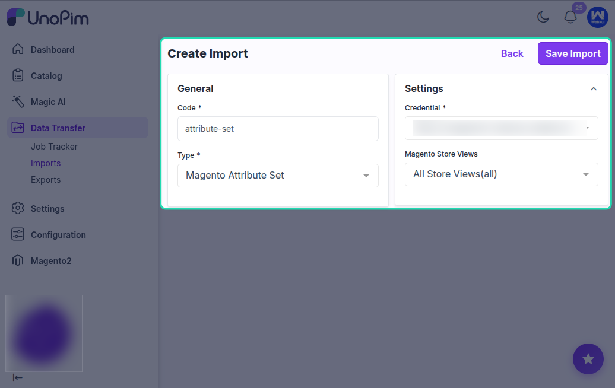The image size is (615, 388).
Task: Click notification count badge 25
Action: (x=579, y=8)
